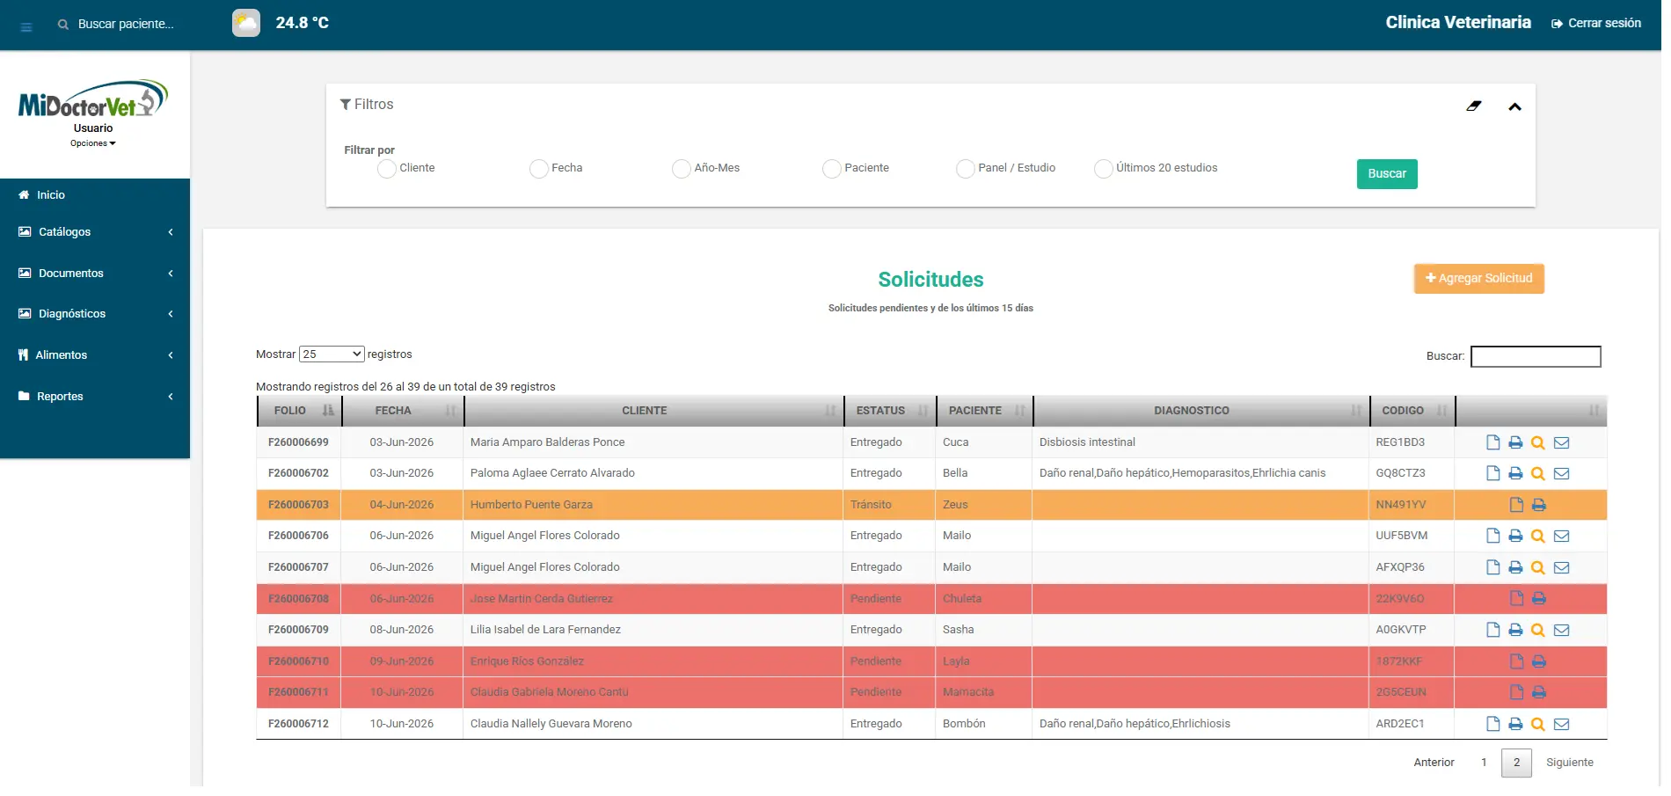Click Agregar Solicitud button
This screenshot has width=1671, height=796.
(1479, 279)
